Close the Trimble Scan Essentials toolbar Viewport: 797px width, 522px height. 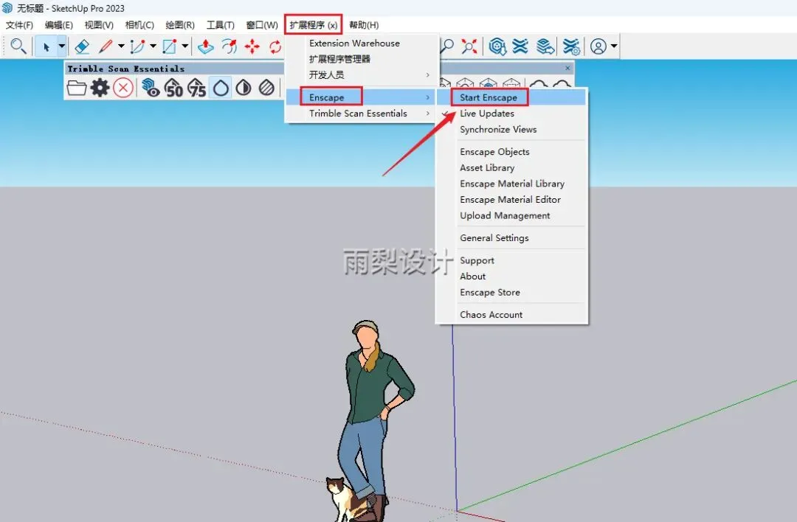point(567,68)
